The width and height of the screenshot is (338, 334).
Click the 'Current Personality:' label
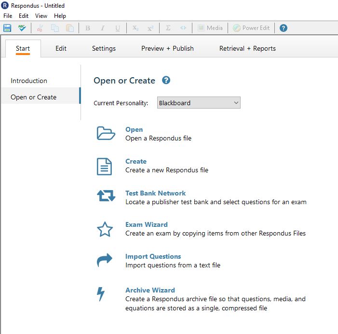point(121,103)
